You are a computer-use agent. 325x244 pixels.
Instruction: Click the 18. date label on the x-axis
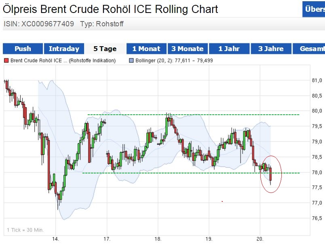coord(158,239)
